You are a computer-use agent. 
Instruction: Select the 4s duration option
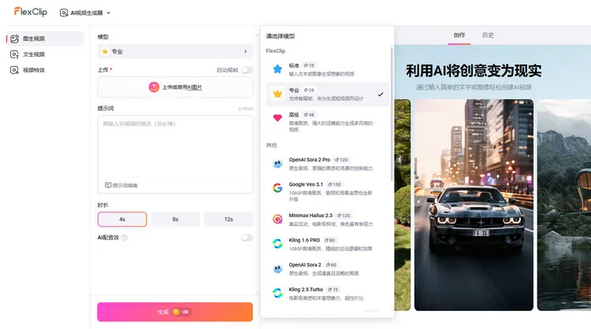[122, 219]
